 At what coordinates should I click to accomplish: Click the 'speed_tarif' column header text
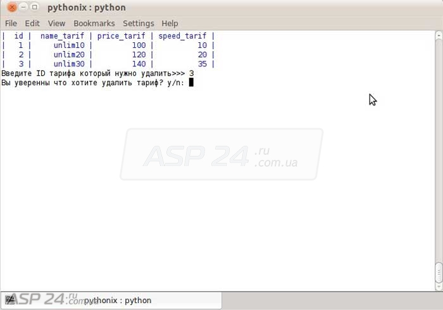tap(182, 37)
